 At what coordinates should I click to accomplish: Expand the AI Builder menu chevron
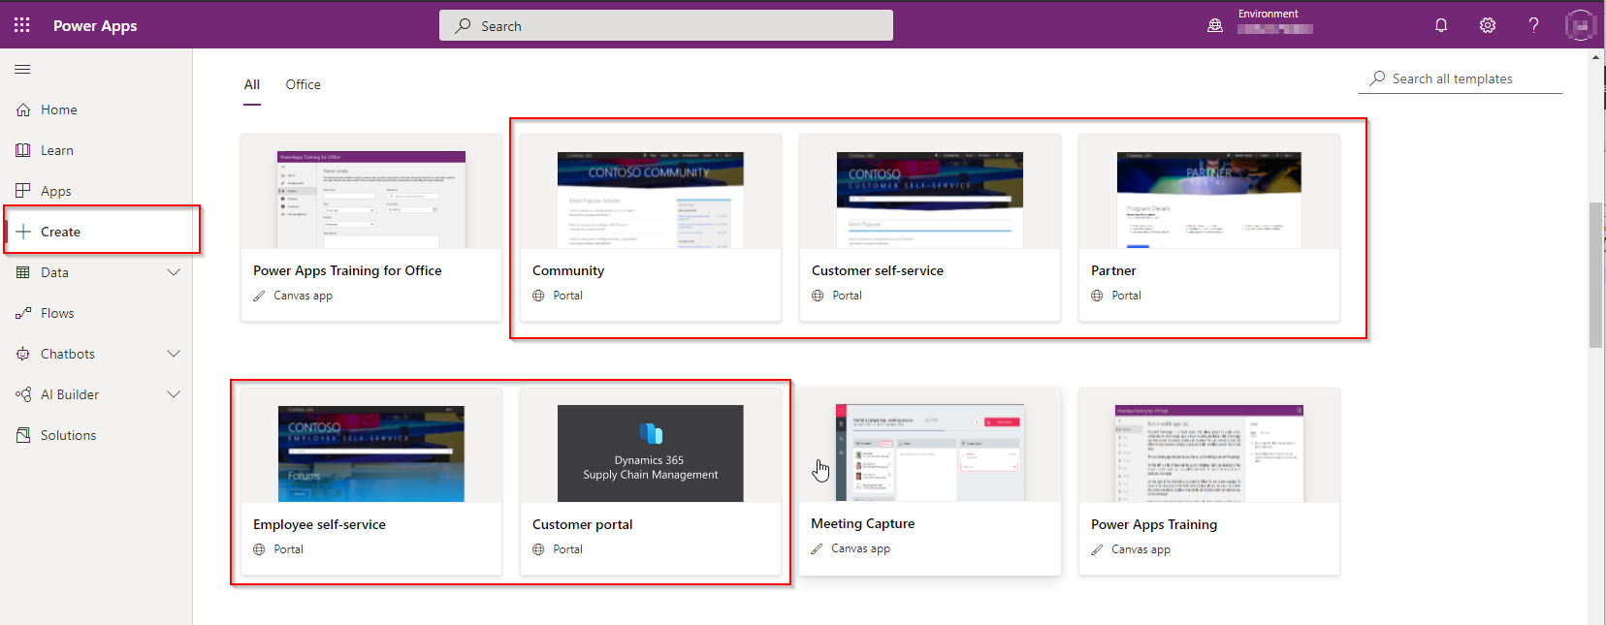[174, 394]
